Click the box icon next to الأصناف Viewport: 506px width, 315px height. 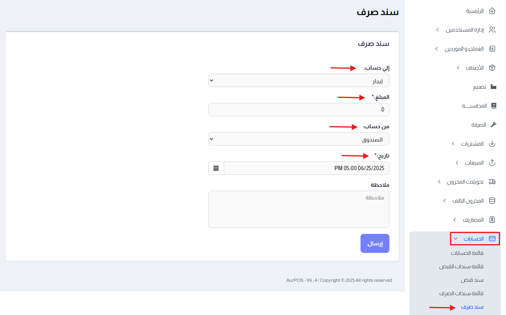coord(492,68)
